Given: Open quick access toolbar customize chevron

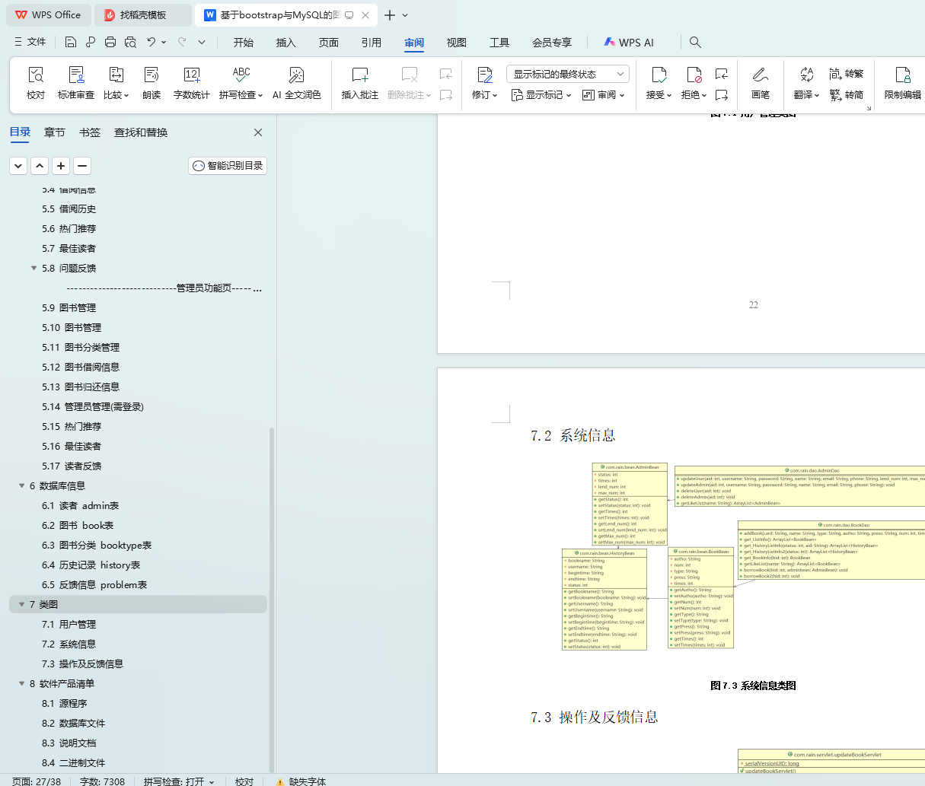Looking at the screenshot, I should 202,42.
